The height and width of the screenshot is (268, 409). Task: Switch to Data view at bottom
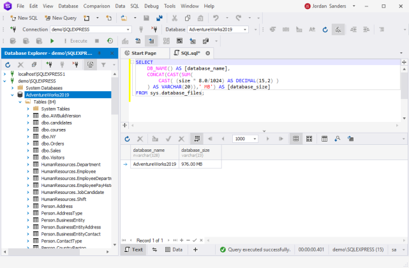tap(173, 249)
